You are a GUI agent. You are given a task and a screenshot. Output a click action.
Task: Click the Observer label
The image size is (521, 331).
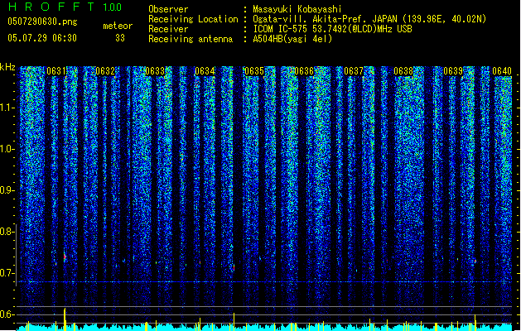tap(168, 9)
